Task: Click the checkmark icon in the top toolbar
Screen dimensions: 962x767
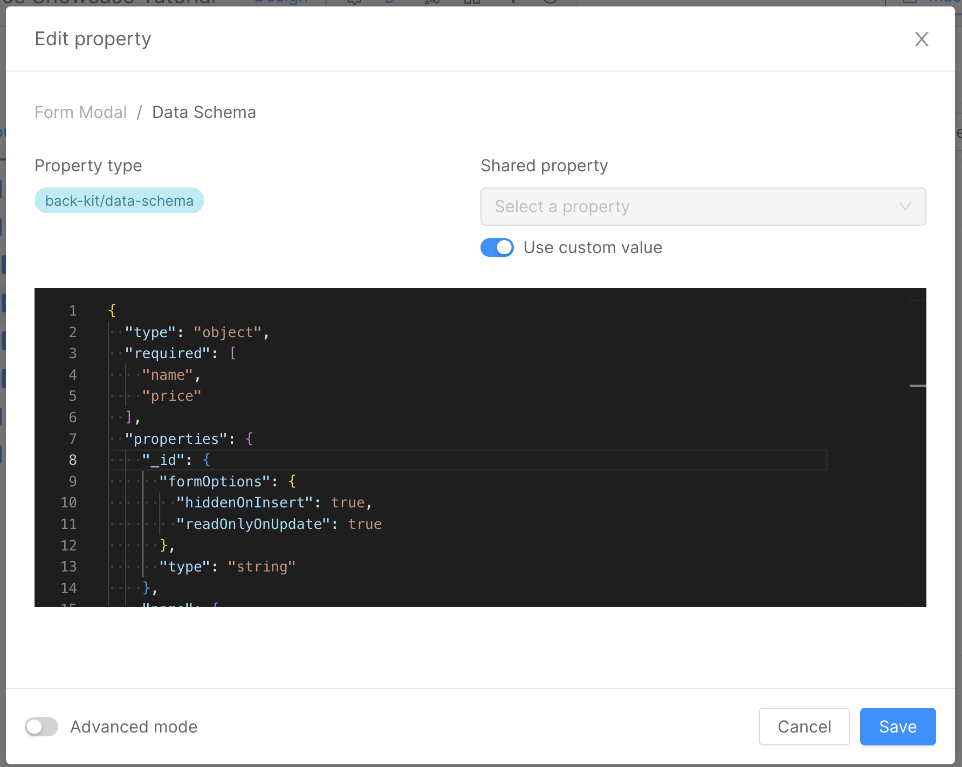Action: coord(513,3)
